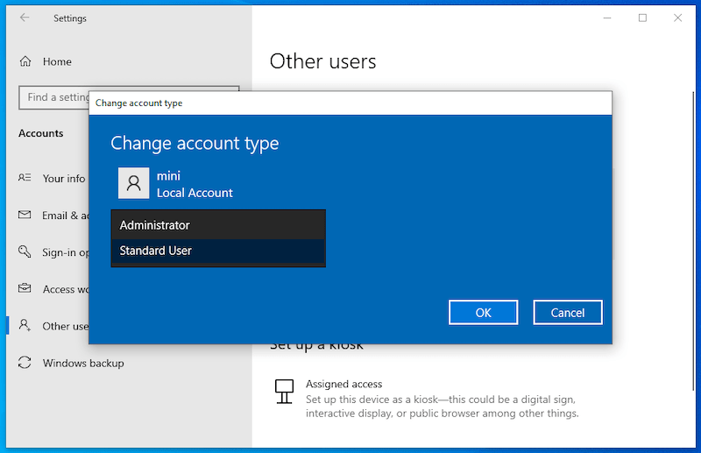
Task: Open Assigned access kiosk setup
Action: click(427, 399)
